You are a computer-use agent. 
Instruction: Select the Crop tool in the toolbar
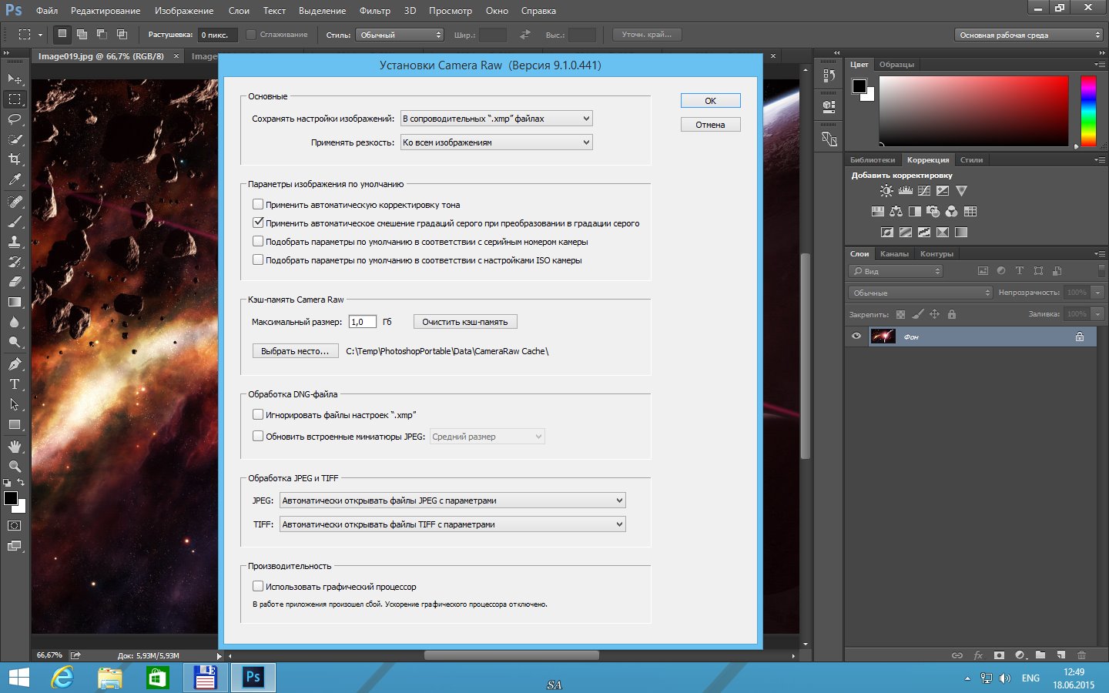15,159
